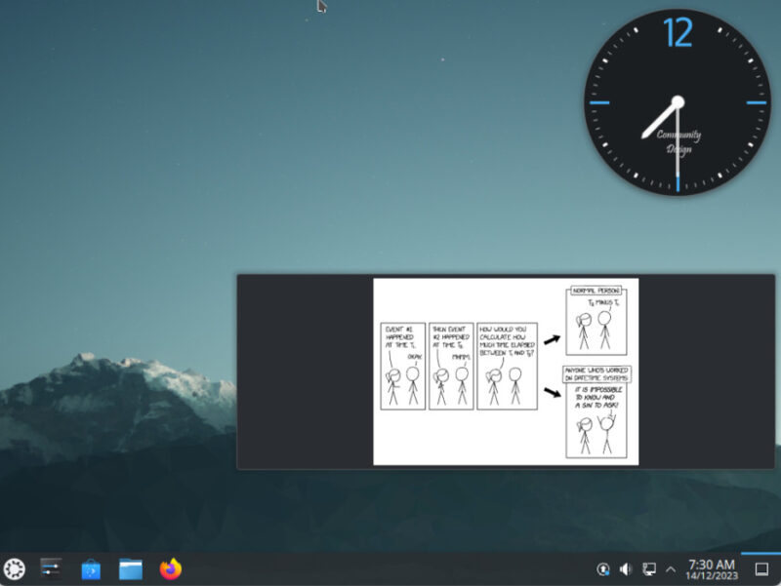781x586 pixels.
Task: Open the calendar by clicking the clock
Action: (x=713, y=568)
